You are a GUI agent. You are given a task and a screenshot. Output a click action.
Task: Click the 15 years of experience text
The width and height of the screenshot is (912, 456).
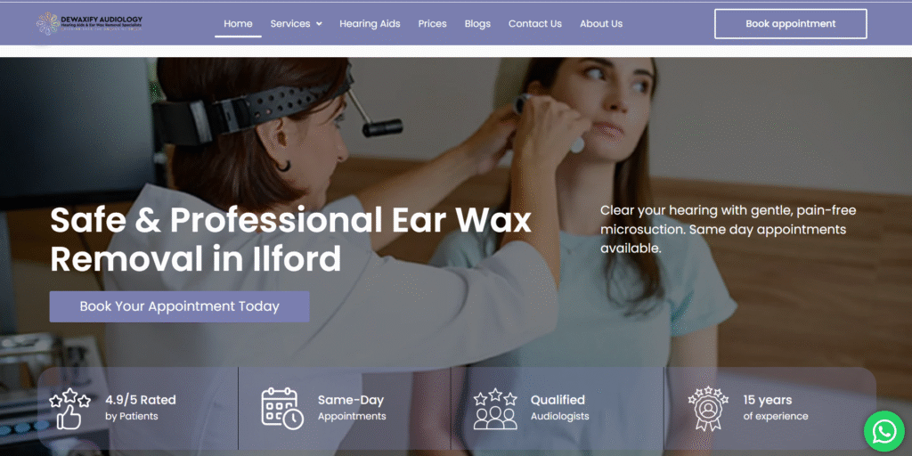pyautogui.click(x=776, y=408)
